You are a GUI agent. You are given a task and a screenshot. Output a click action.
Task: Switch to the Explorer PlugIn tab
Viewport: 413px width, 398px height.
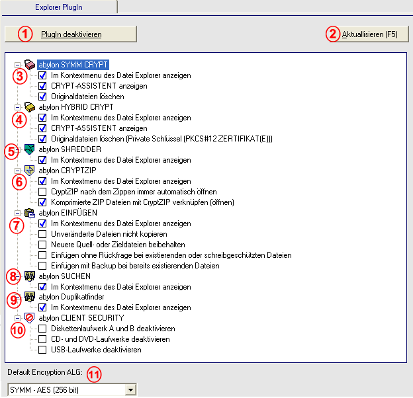click(59, 7)
